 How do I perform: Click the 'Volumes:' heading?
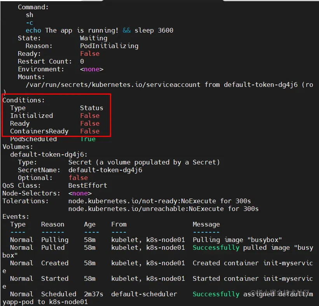(17, 147)
